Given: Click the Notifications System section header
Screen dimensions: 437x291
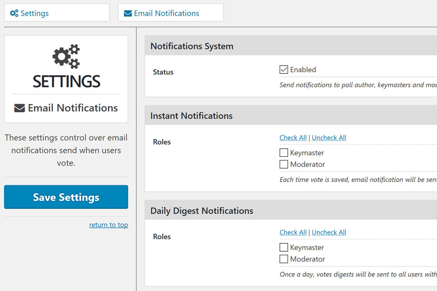Looking at the screenshot, I should coord(192,46).
